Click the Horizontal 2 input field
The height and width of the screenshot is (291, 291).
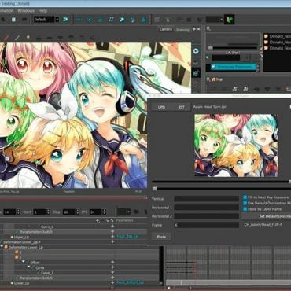pos(207,216)
